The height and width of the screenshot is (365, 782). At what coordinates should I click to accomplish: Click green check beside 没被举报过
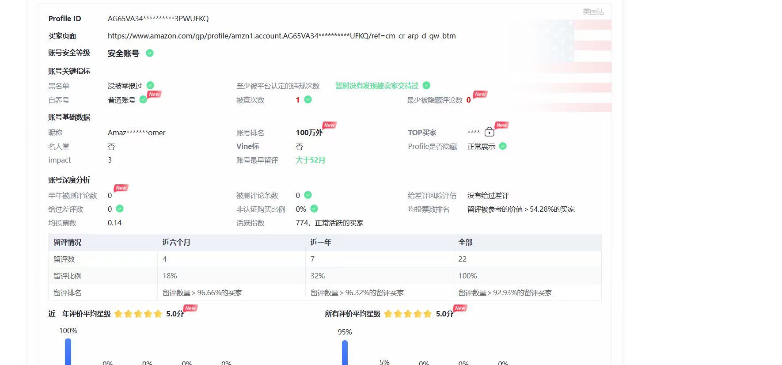point(150,85)
